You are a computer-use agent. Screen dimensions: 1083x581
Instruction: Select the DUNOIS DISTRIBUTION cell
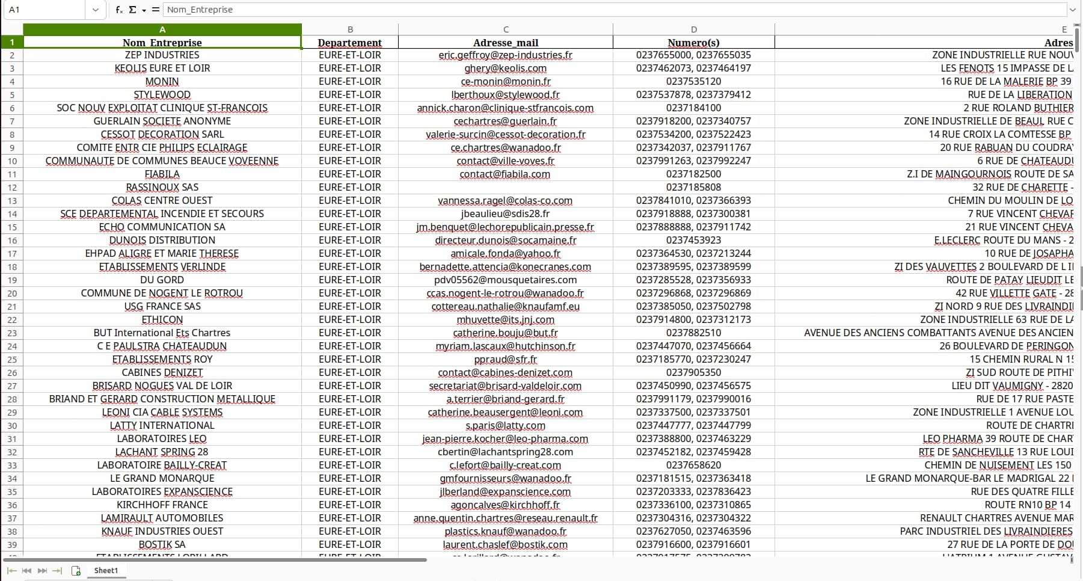162,241
